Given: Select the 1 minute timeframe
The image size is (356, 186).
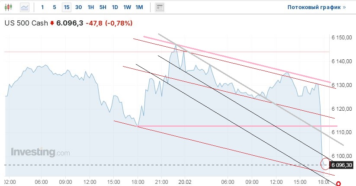Looking at the screenshot, I should coord(42,7).
